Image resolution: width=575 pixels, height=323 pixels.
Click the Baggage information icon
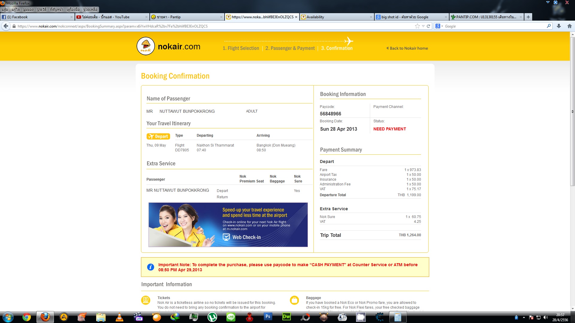[x=294, y=300]
